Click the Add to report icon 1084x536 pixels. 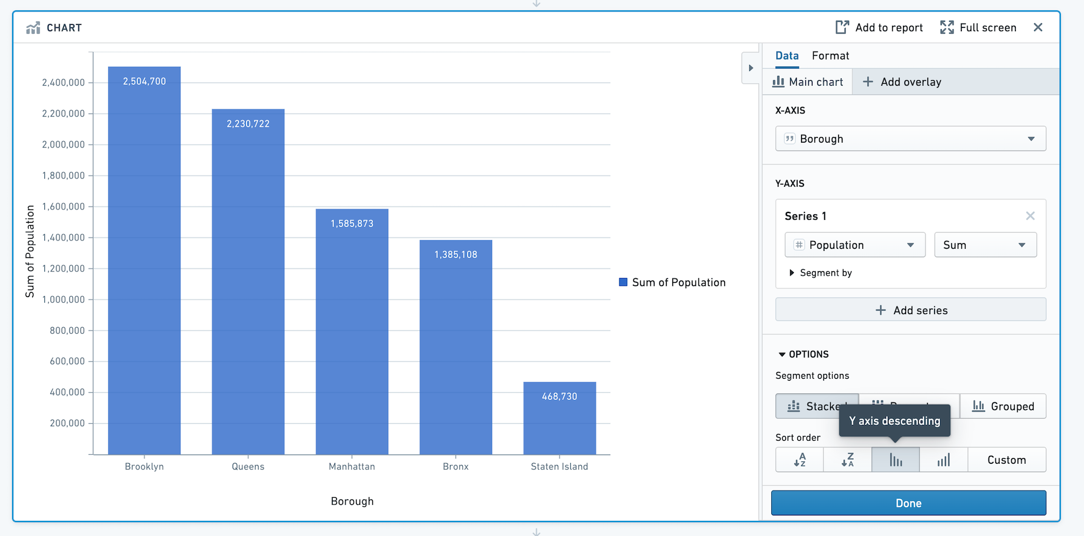pos(842,27)
